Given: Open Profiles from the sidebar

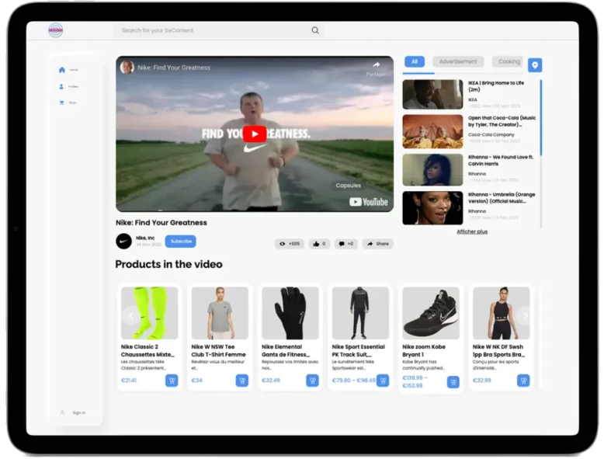Looking at the screenshot, I should click(x=62, y=86).
